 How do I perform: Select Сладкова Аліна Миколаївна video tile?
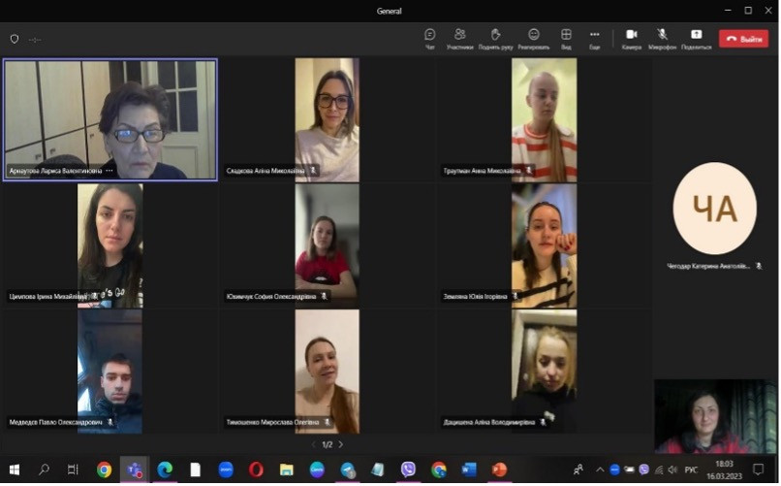(328, 119)
